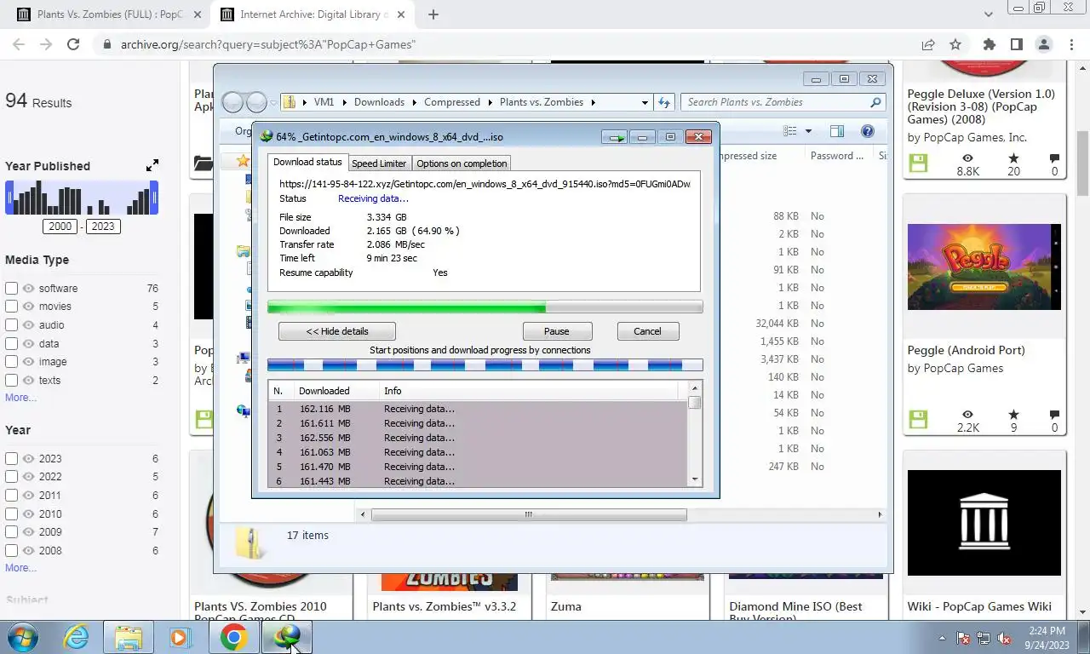Switch to the Speed Limiter tab

pyautogui.click(x=379, y=163)
